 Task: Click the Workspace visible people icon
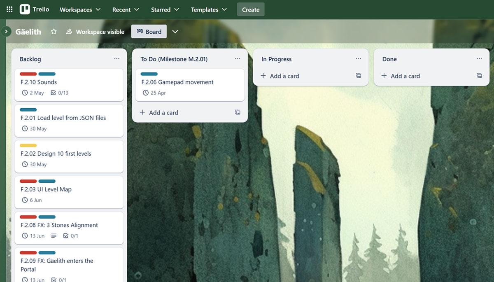69,32
